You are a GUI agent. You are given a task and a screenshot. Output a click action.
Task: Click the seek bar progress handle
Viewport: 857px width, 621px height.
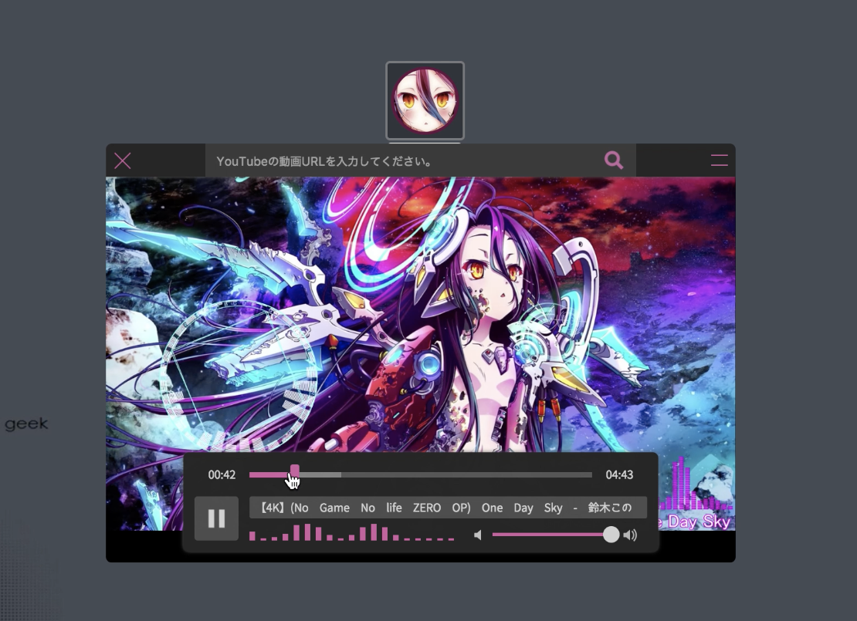click(x=295, y=471)
